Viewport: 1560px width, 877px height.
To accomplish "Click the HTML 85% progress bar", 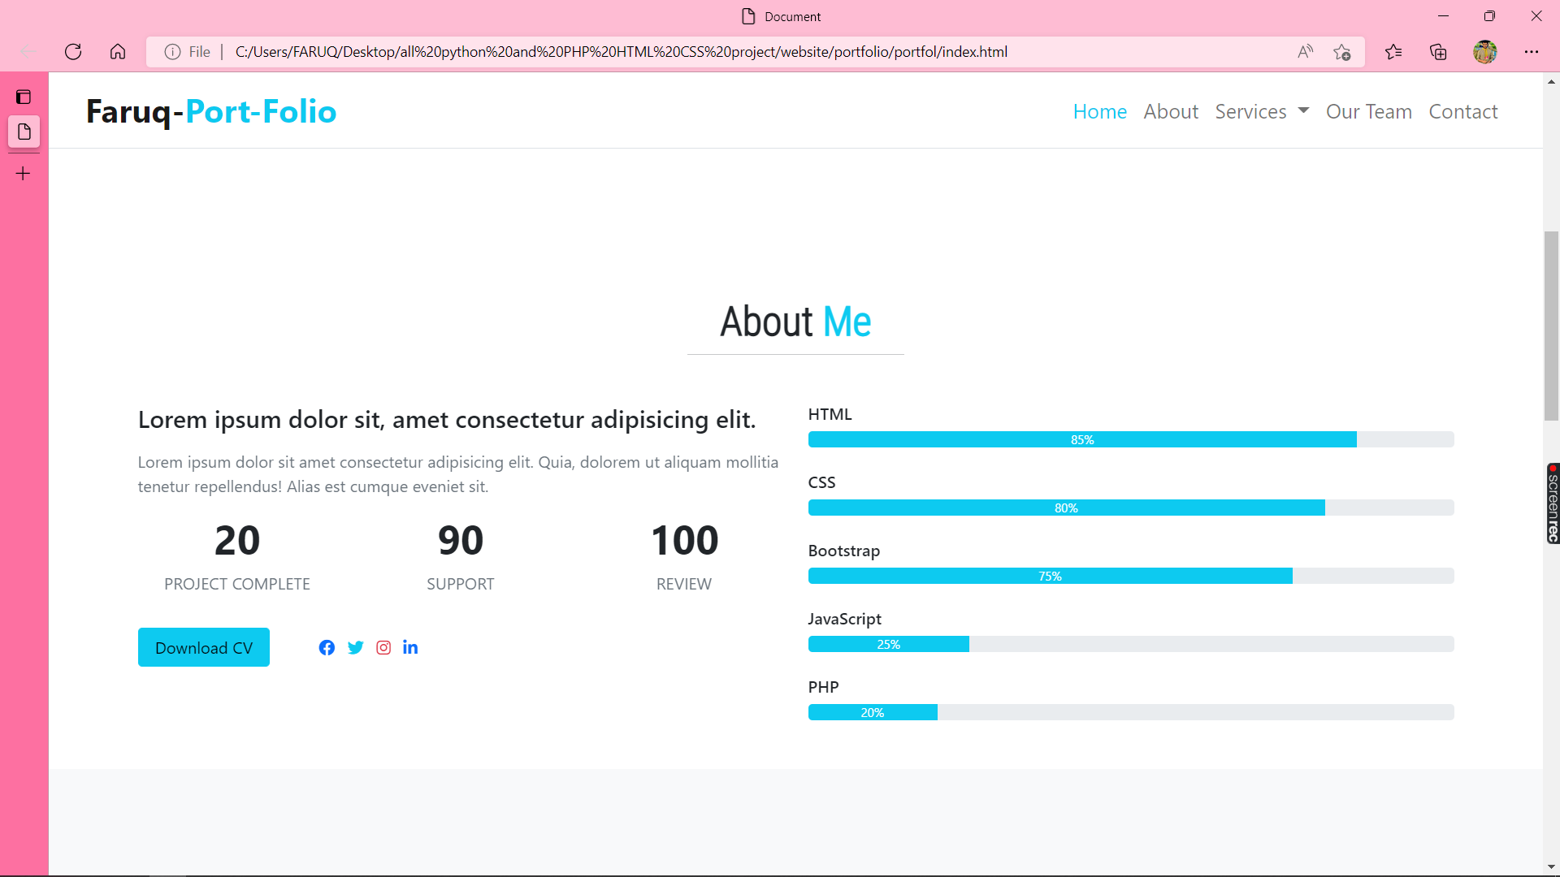I will (1081, 439).
